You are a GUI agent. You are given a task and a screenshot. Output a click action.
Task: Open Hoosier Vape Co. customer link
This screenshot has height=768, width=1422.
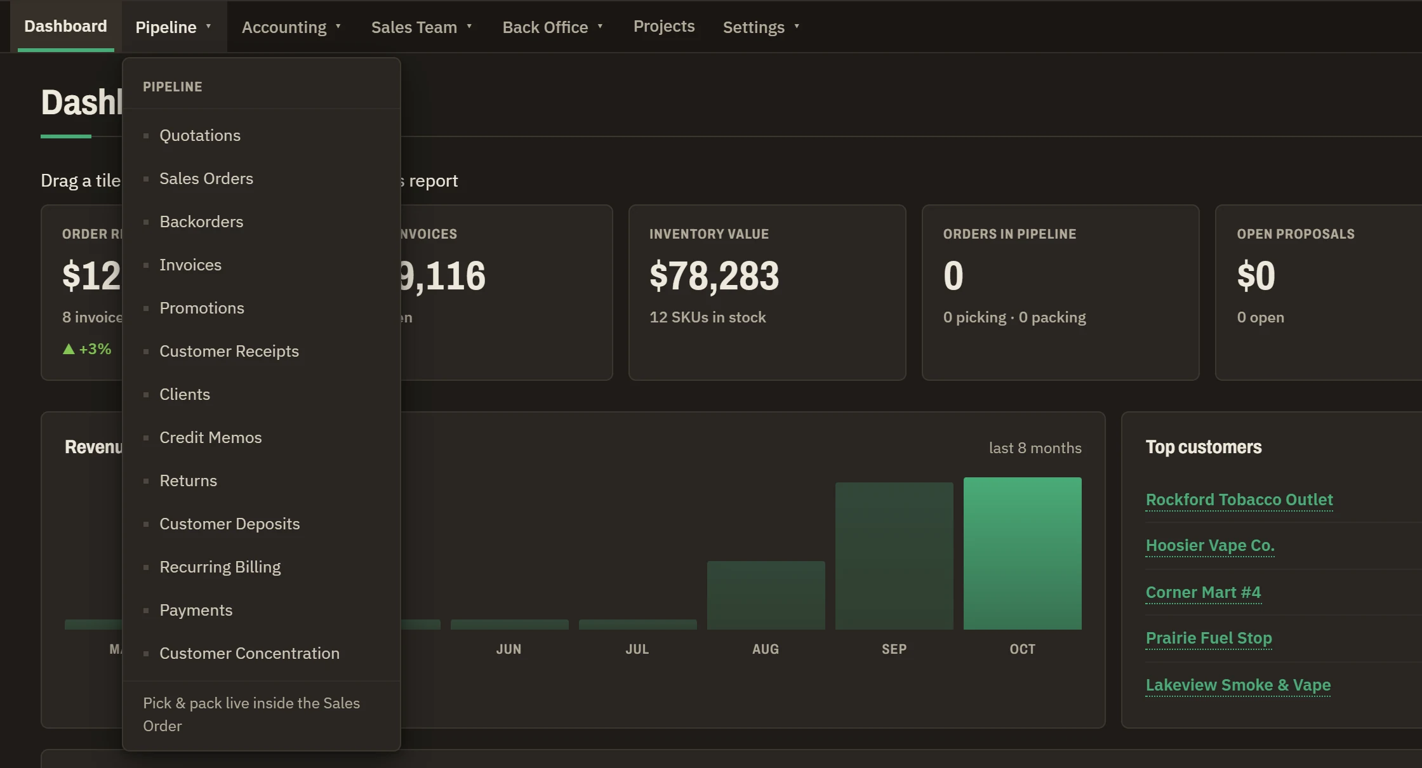1210,545
